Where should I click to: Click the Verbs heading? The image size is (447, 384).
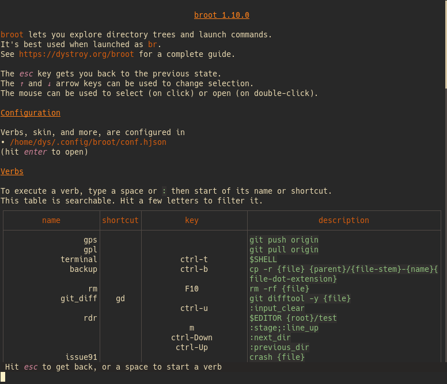tap(12, 171)
